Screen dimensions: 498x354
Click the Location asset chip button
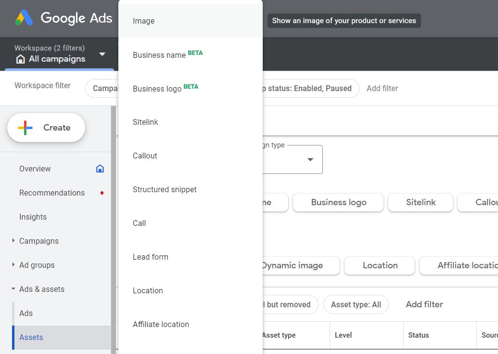coord(380,265)
